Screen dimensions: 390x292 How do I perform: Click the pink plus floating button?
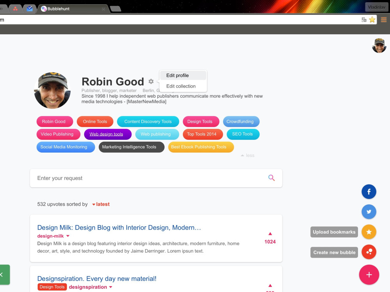pyautogui.click(x=369, y=274)
